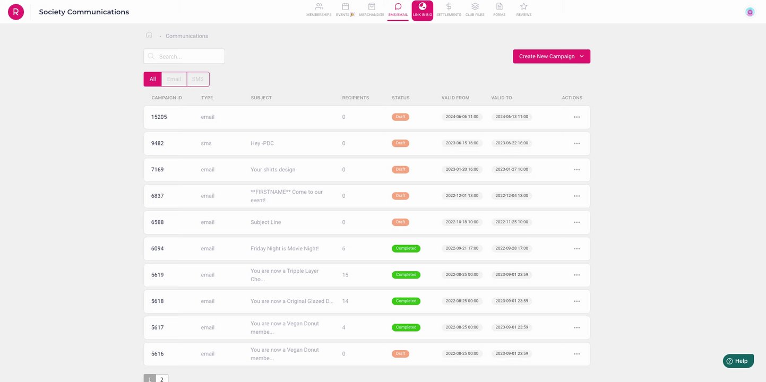Open the Help widget button

tap(738, 361)
